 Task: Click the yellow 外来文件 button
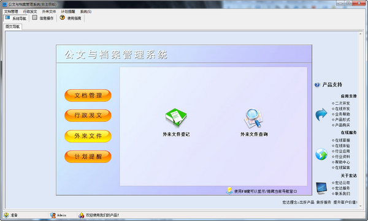(88, 136)
